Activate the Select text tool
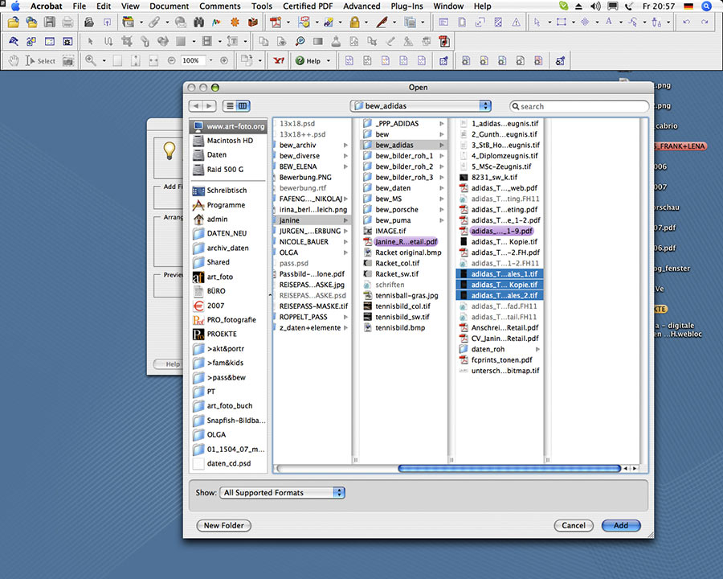The image size is (723, 579). [41, 60]
